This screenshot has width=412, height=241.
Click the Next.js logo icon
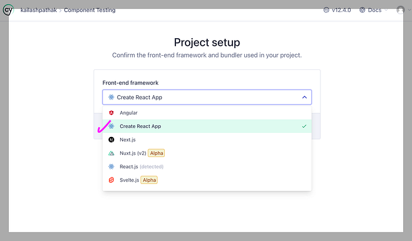(x=111, y=139)
